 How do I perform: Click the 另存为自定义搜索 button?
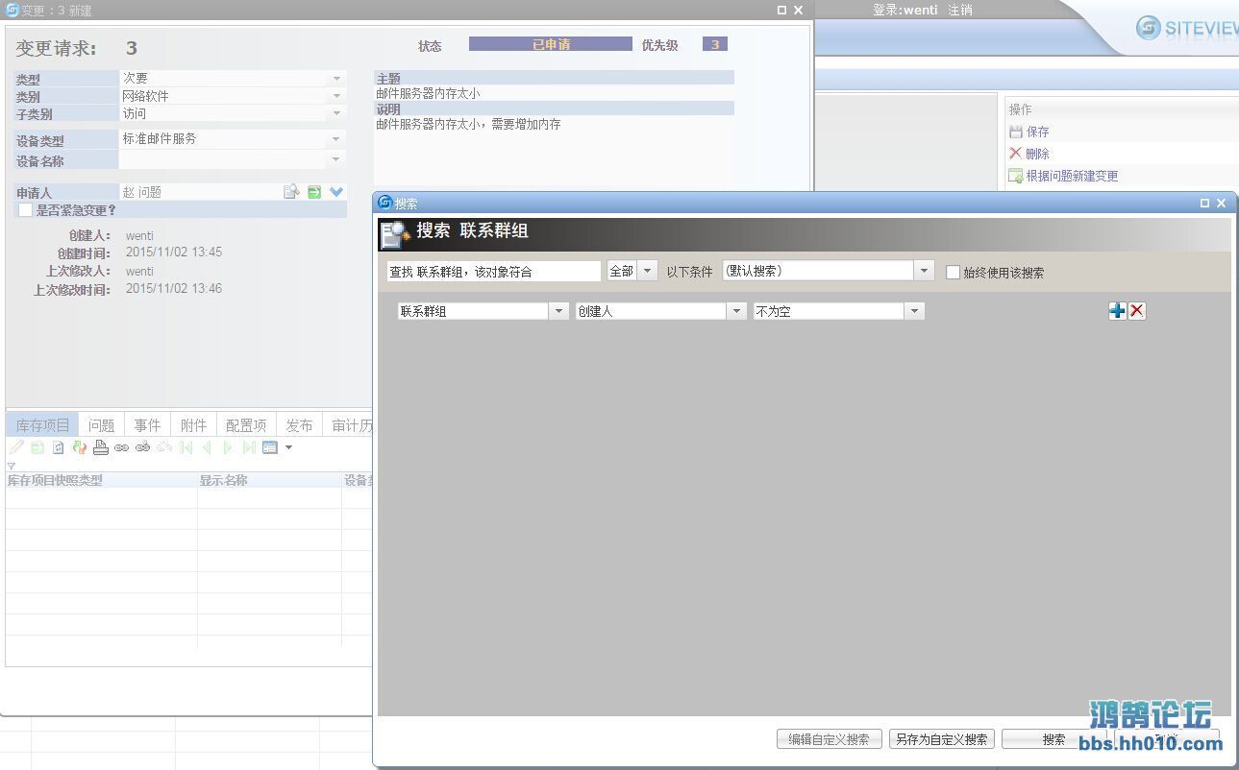[942, 739]
